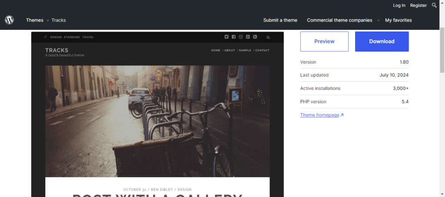This screenshot has width=445, height=197.
Task: Click the date July 10, 2024
Action: click(394, 75)
